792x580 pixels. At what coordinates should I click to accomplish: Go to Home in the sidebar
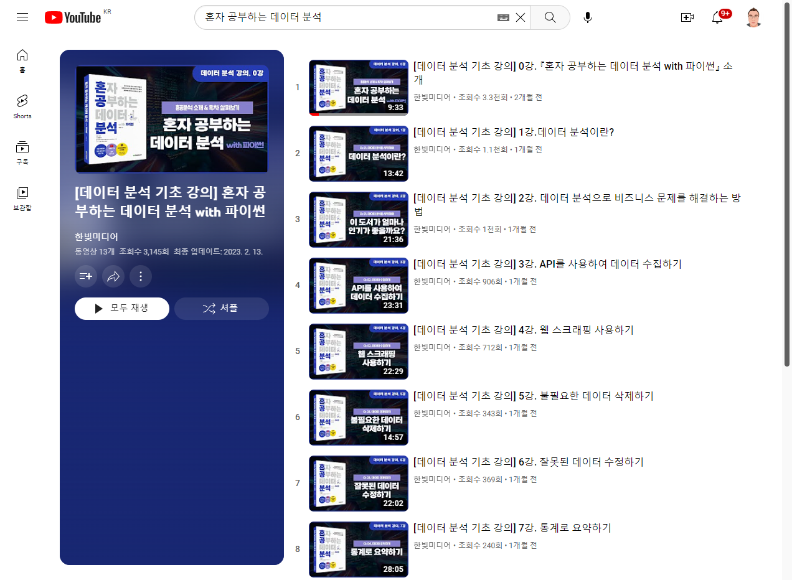point(22,60)
